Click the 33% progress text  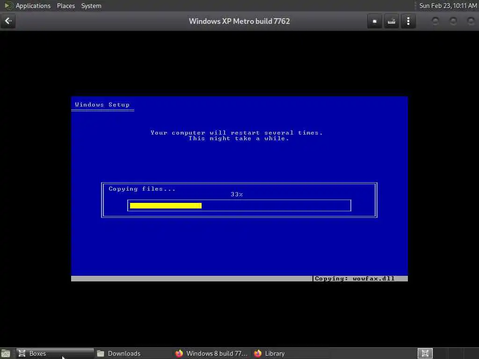(237, 194)
